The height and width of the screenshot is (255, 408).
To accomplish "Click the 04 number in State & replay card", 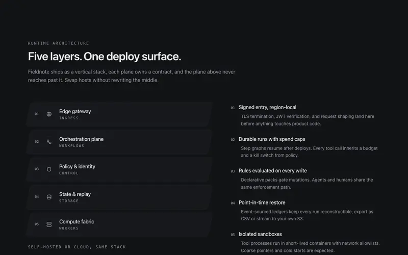I will point(37,197).
